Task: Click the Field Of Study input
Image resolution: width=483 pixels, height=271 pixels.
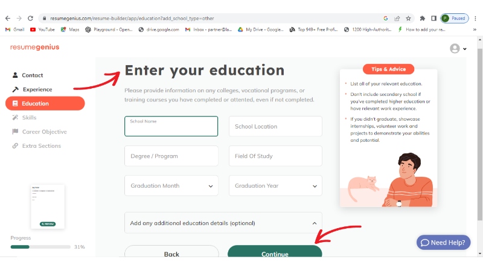Action: (275, 156)
